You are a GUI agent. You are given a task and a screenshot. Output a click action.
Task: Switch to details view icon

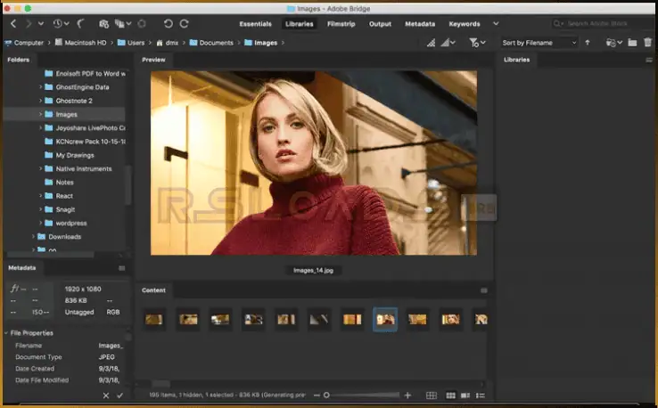coord(465,396)
